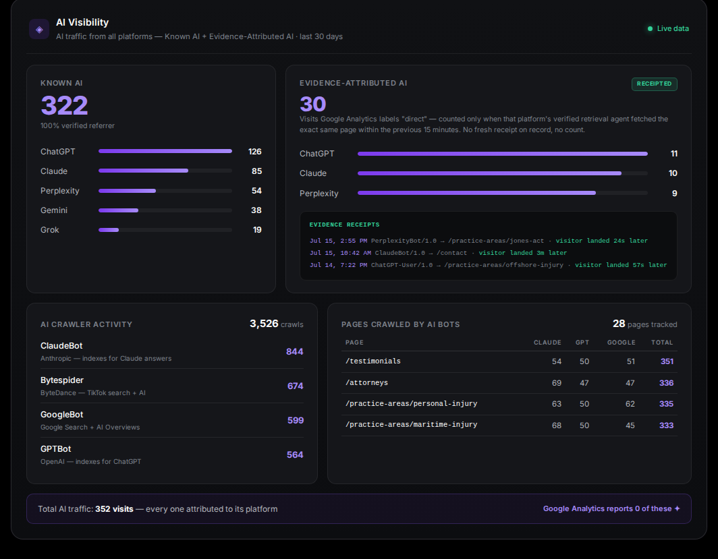Select the ClaudeBot /contact receipt line
718x559 pixels.
438,253
